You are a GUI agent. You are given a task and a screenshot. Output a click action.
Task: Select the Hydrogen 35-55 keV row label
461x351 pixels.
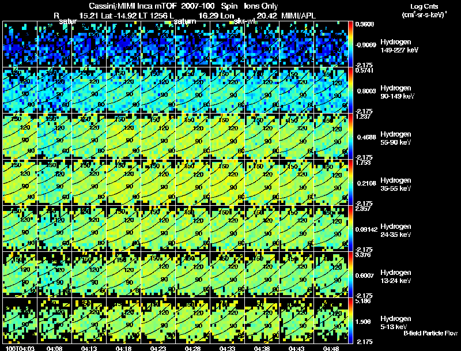(x=395, y=184)
